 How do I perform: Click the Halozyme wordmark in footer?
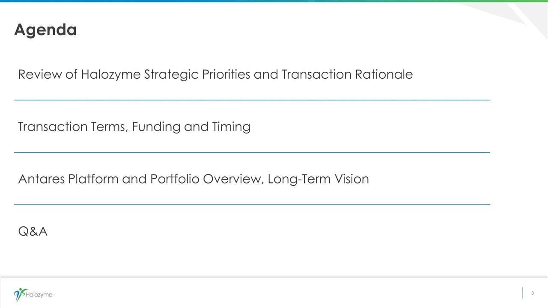(x=39, y=295)
